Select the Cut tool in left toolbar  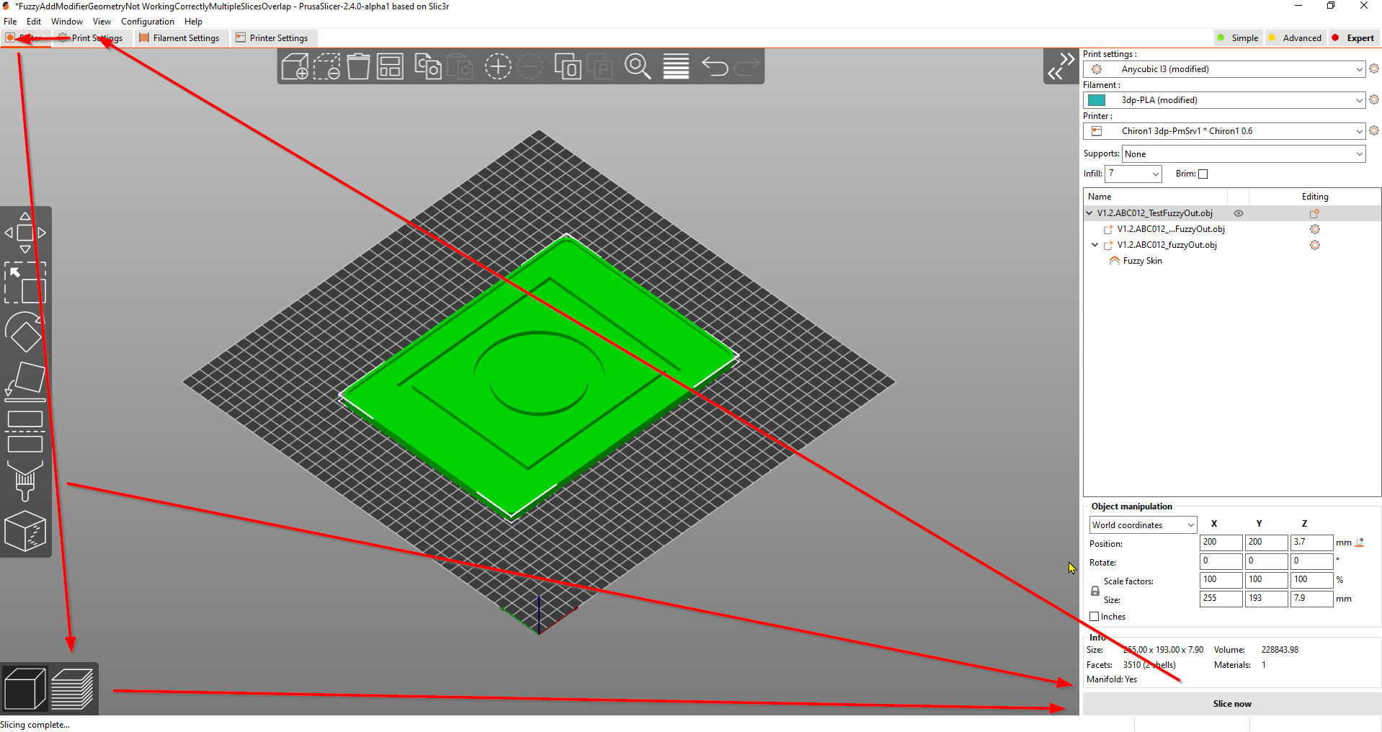[25, 432]
